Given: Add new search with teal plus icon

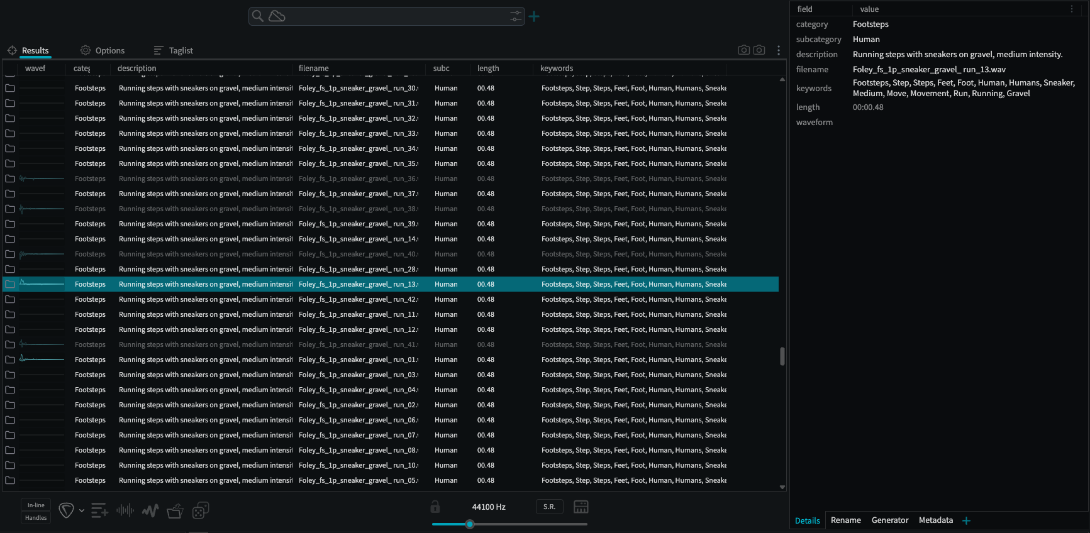Looking at the screenshot, I should [534, 16].
